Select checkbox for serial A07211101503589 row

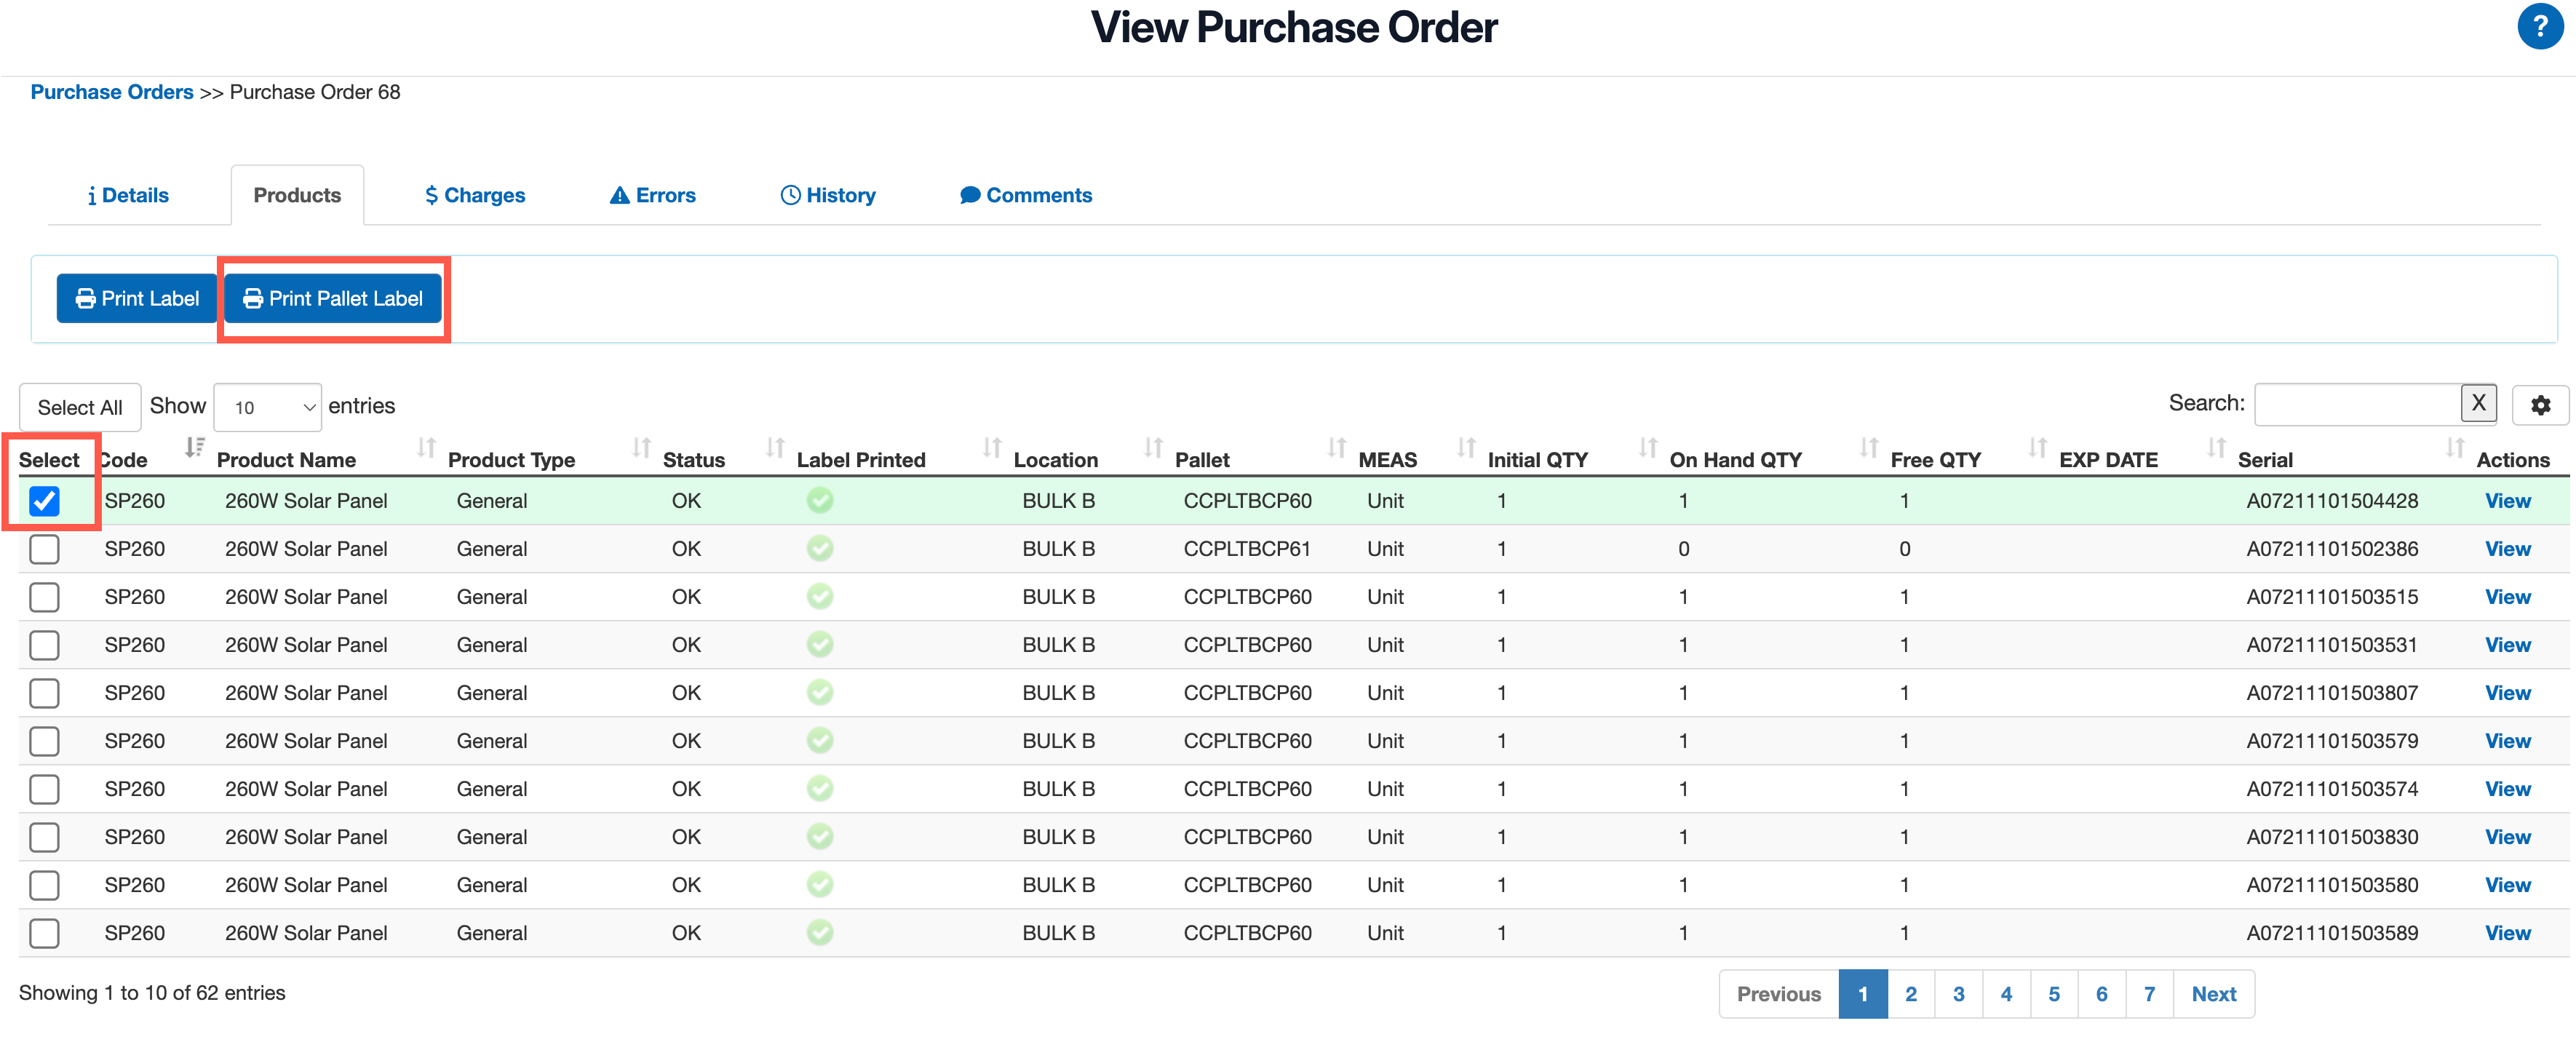point(44,933)
